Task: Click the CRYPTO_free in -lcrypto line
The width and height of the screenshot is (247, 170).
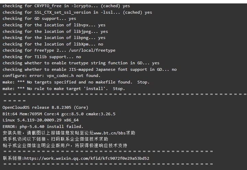Action: [x=66, y=6]
